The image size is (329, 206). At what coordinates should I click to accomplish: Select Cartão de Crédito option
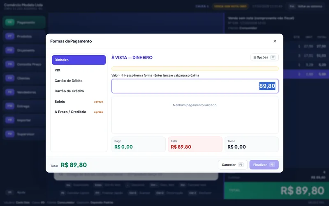[x=79, y=91]
